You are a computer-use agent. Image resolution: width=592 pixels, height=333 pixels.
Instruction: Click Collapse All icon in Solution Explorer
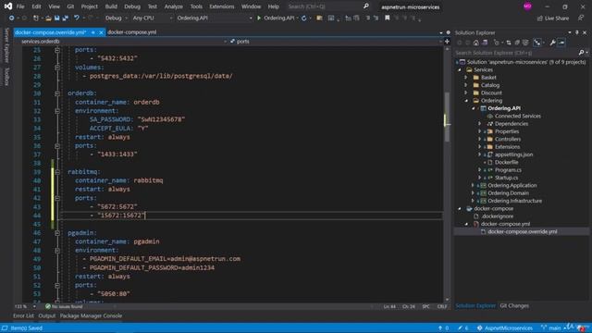click(x=517, y=43)
